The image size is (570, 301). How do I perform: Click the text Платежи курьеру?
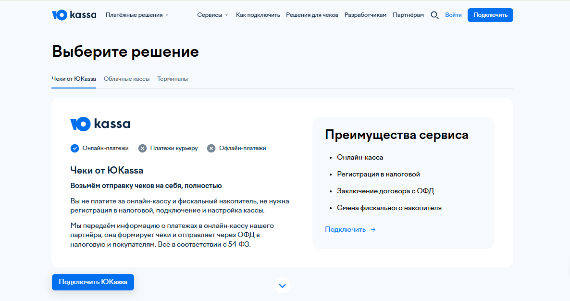[x=174, y=148]
